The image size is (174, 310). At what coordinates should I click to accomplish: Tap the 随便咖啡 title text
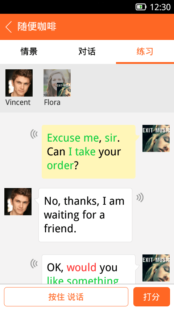point(37,26)
